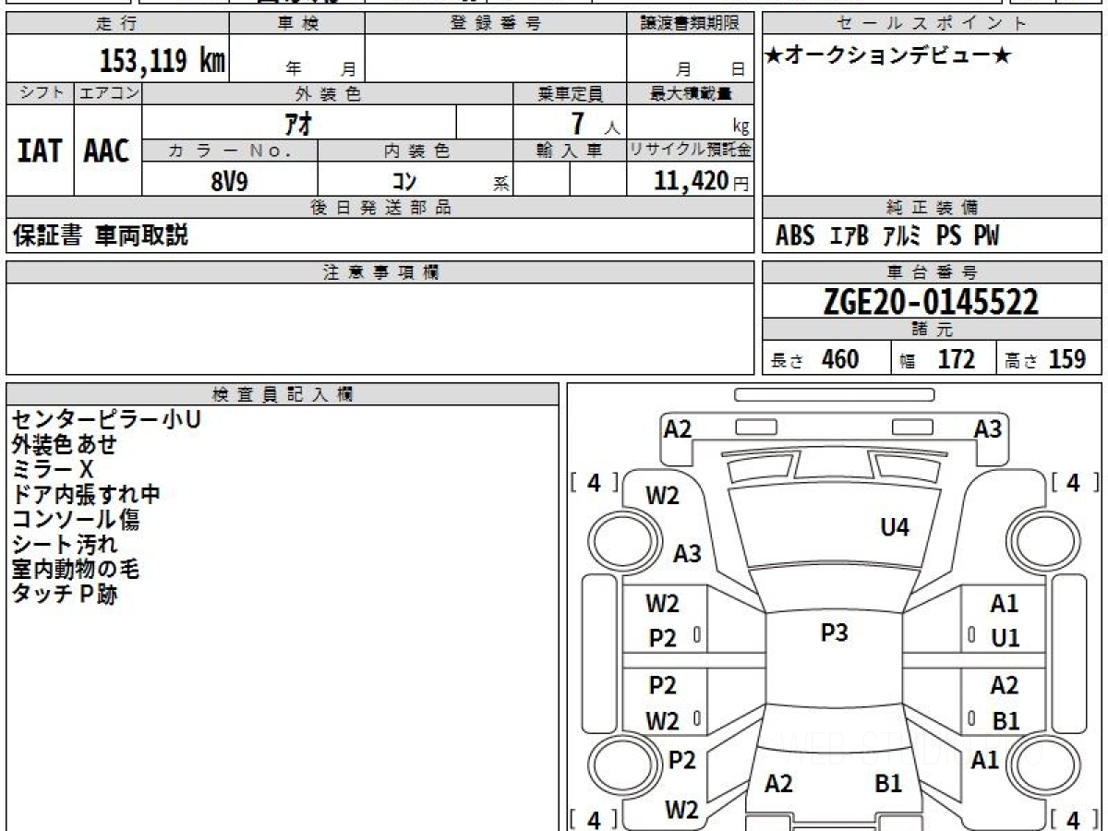Select the 後日発送部品 section header

pyautogui.click(x=380, y=208)
